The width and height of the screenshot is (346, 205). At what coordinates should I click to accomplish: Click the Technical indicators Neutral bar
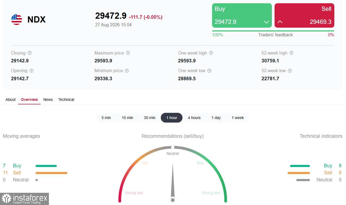pos(303,180)
